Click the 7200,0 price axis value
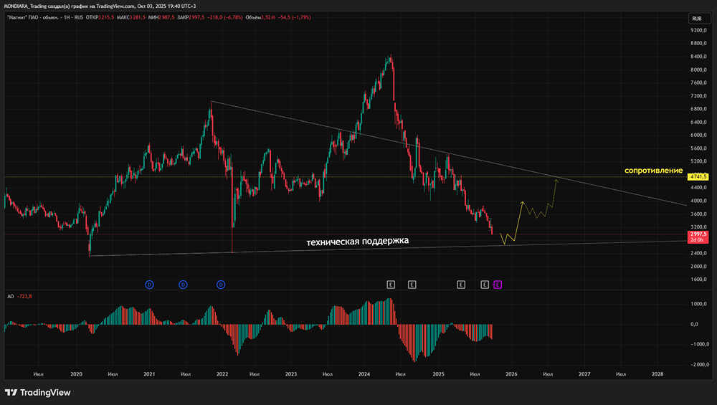 [x=698, y=96]
